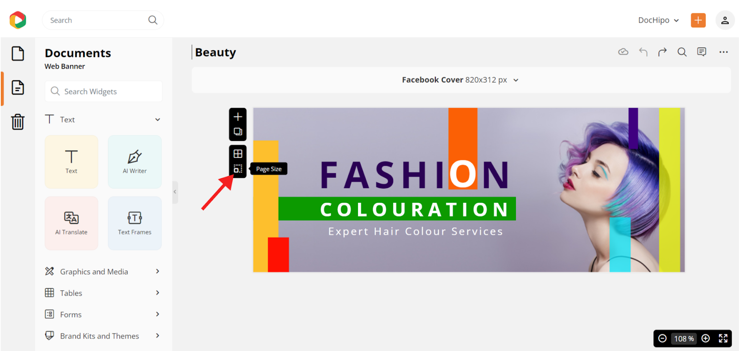The height and width of the screenshot is (351, 739).
Task: Open the three-dot more options menu
Action: point(723,52)
